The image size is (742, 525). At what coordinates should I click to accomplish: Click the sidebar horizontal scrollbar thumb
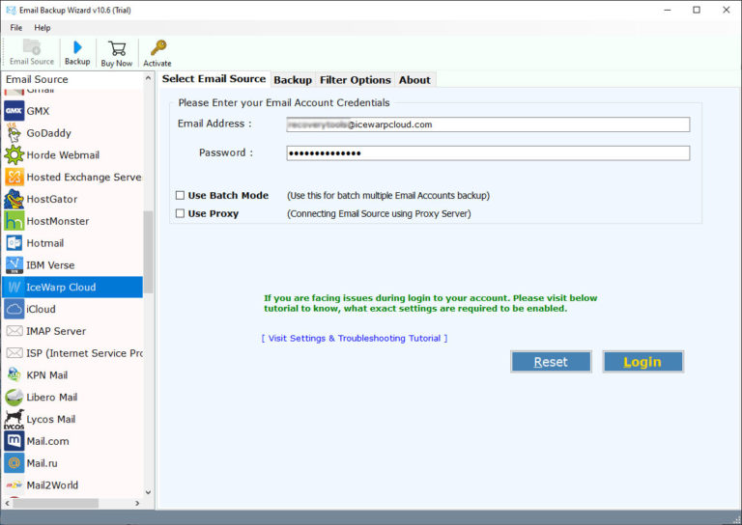click(56, 503)
